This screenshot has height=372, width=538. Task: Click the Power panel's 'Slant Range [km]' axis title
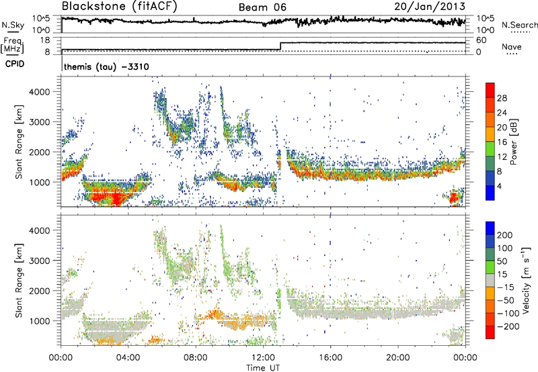19,142
